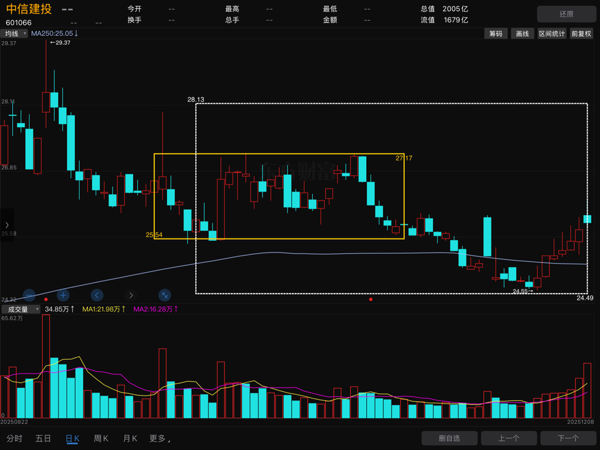Screen dimensions: 600x450
Task: Go to previous stock with 上一个
Action: click(x=509, y=438)
